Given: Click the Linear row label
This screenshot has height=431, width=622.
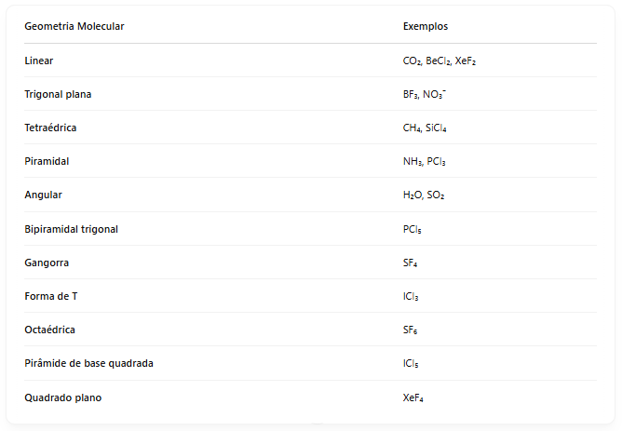Looking at the screenshot, I should click(x=39, y=61).
